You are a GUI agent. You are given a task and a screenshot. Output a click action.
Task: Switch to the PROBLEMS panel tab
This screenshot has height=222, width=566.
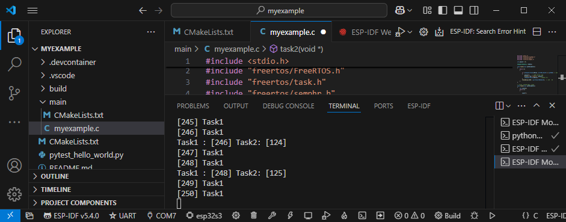(x=192, y=106)
